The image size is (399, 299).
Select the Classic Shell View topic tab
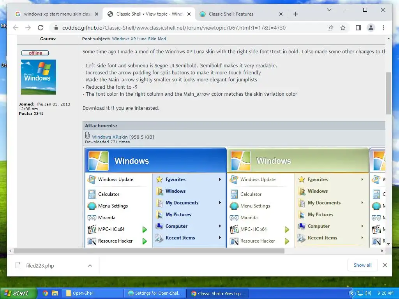[149, 14]
